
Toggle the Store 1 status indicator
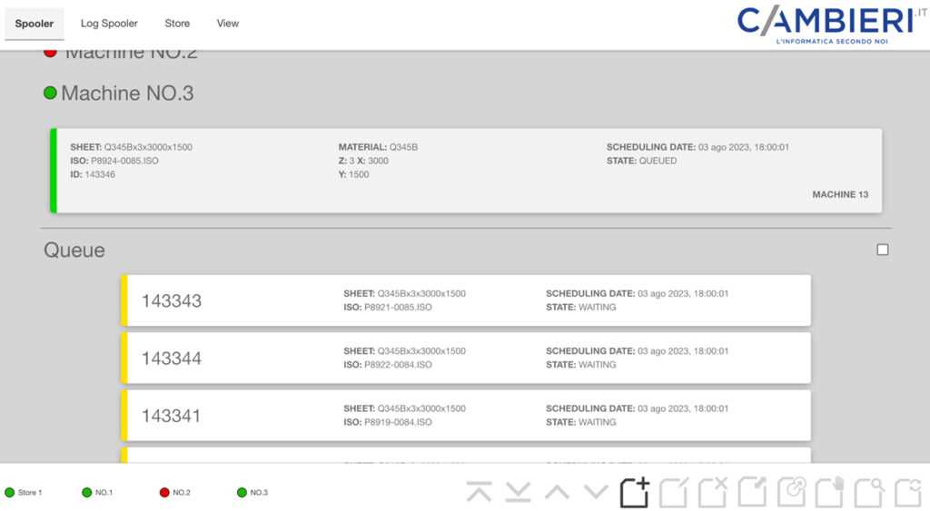click(10, 493)
